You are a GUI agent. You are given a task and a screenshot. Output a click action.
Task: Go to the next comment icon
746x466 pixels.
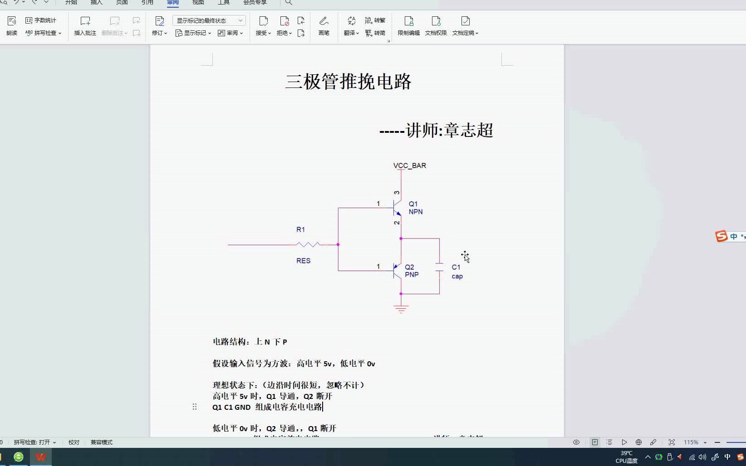tap(136, 33)
